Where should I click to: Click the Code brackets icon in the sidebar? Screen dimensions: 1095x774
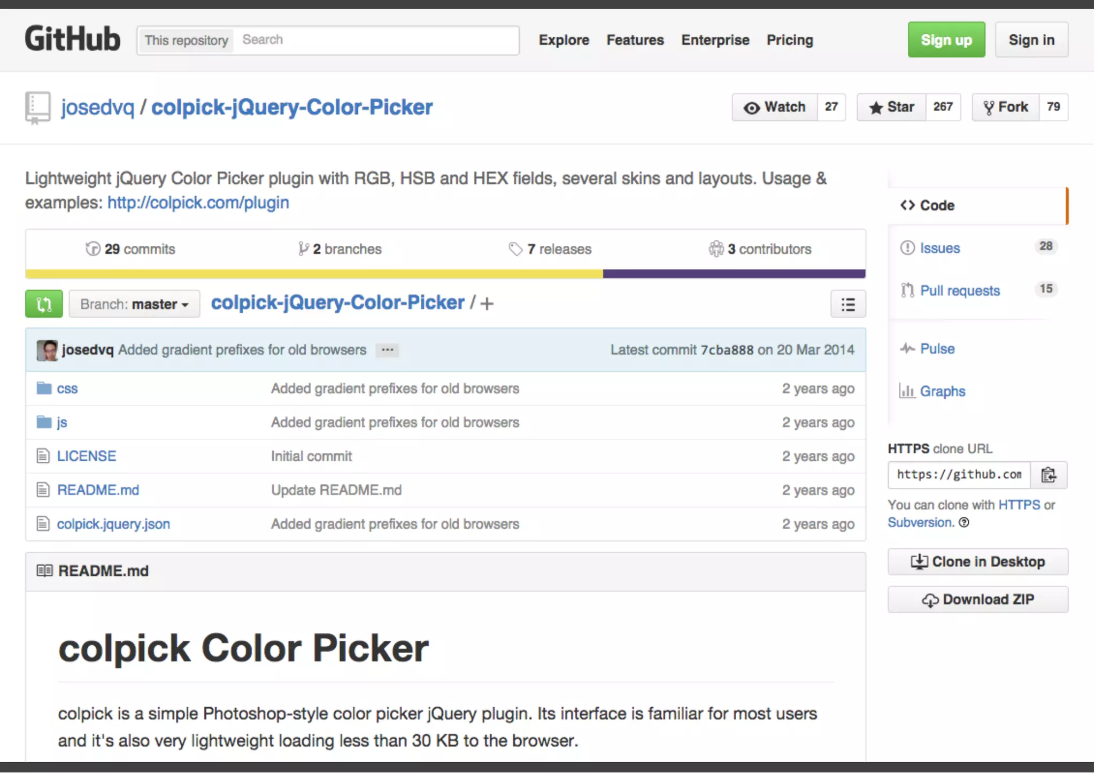(x=907, y=205)
